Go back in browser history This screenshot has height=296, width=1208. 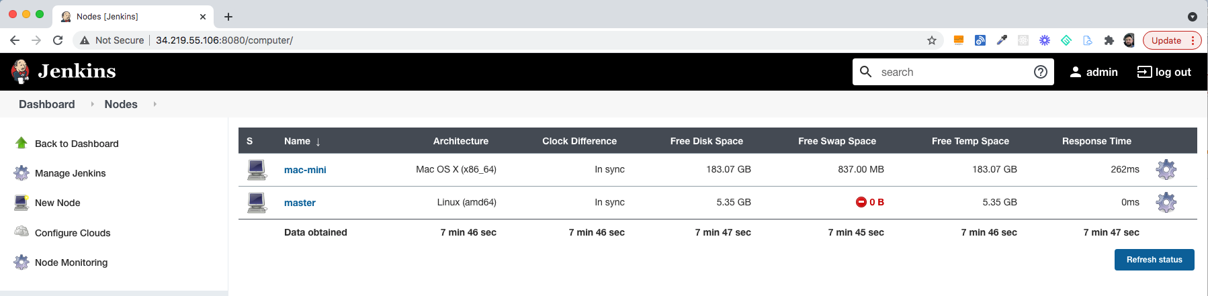click(x=15, y=40)
